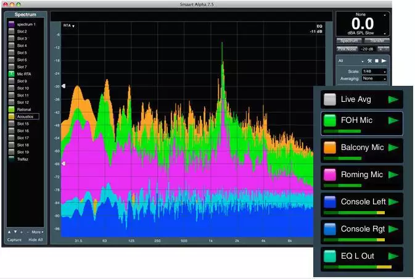
Task: Toggle visibility of the Rational trace
Action: [11, 109]
